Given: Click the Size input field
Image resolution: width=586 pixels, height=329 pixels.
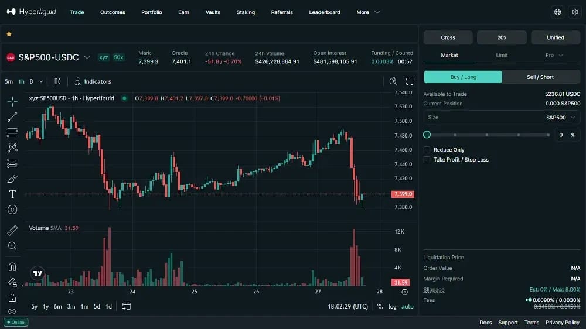Looking at the screenshot, I should (502, 118).
